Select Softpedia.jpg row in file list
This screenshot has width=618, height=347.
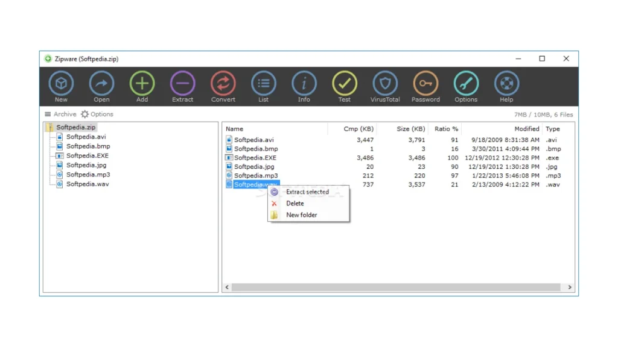coord(398,166)
